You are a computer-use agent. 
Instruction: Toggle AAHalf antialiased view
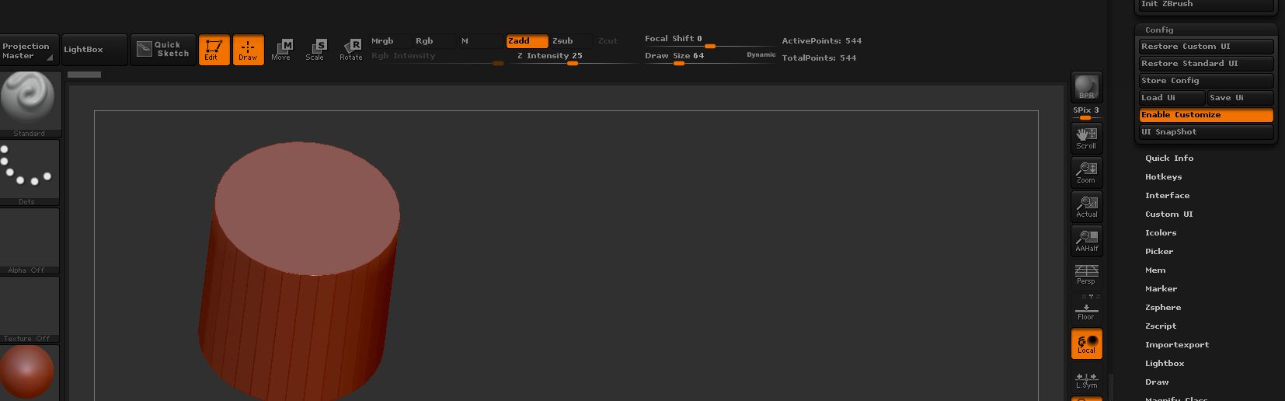1086,240
